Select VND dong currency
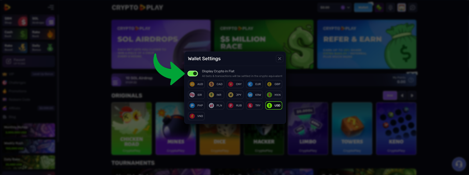The image size is (469, 175). click(x=196, y=116)
